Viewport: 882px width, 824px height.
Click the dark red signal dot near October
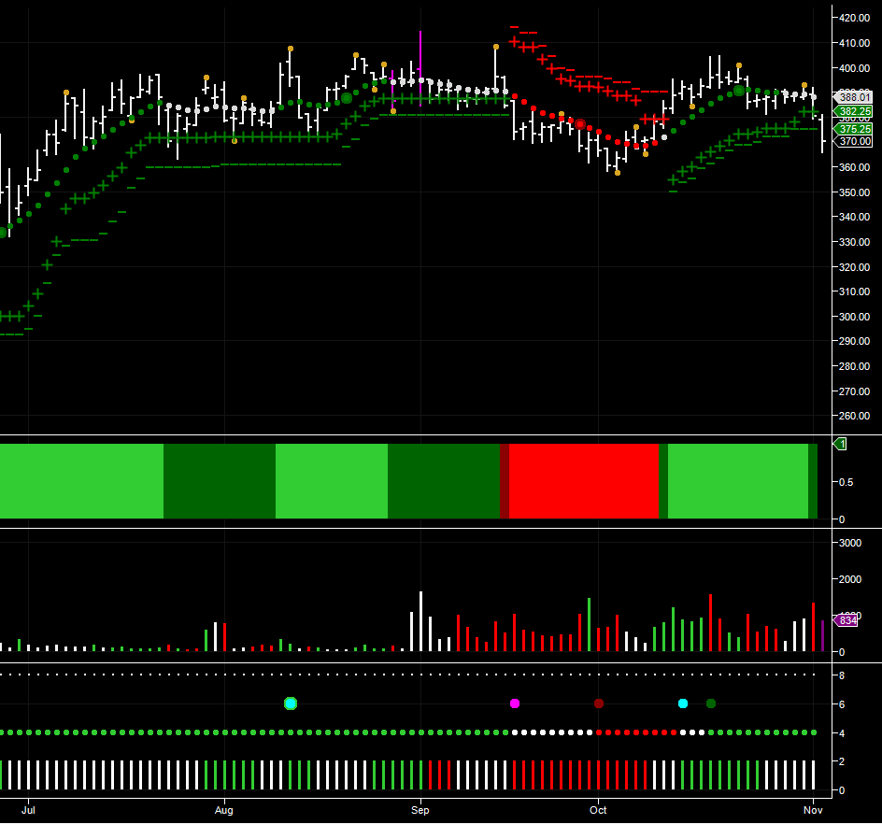click(599, 703)
